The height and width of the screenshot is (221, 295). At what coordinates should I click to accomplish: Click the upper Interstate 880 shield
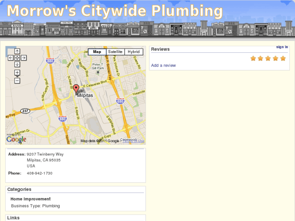(x=50, y=61)
